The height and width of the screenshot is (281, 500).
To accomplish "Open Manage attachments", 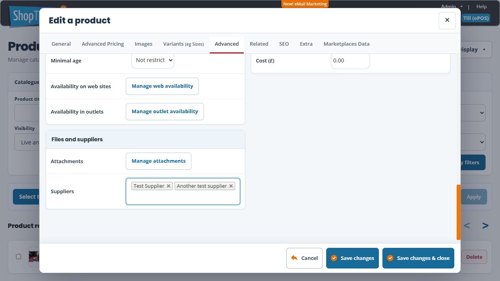I will 159,161.
